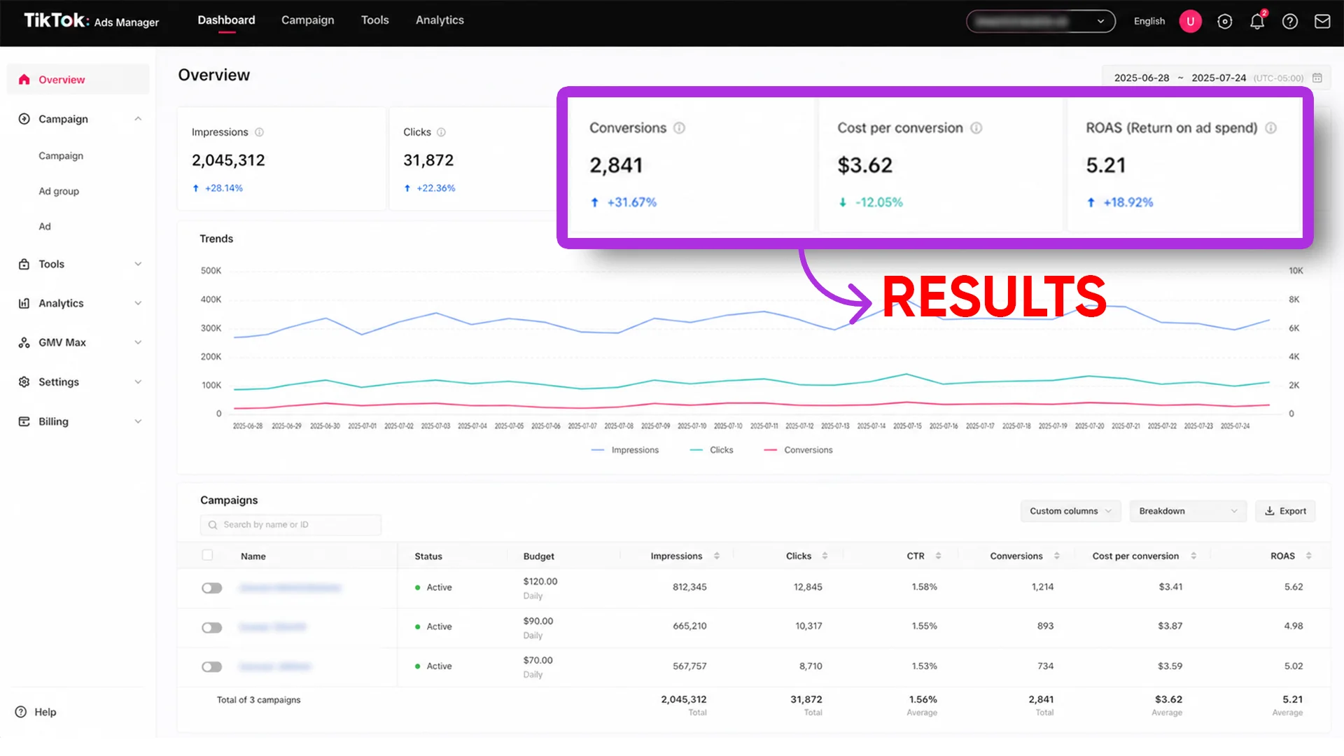Open the Analytics top navigation tab
This screenshot has height=756, width=1344.
(x=440, y=20)
